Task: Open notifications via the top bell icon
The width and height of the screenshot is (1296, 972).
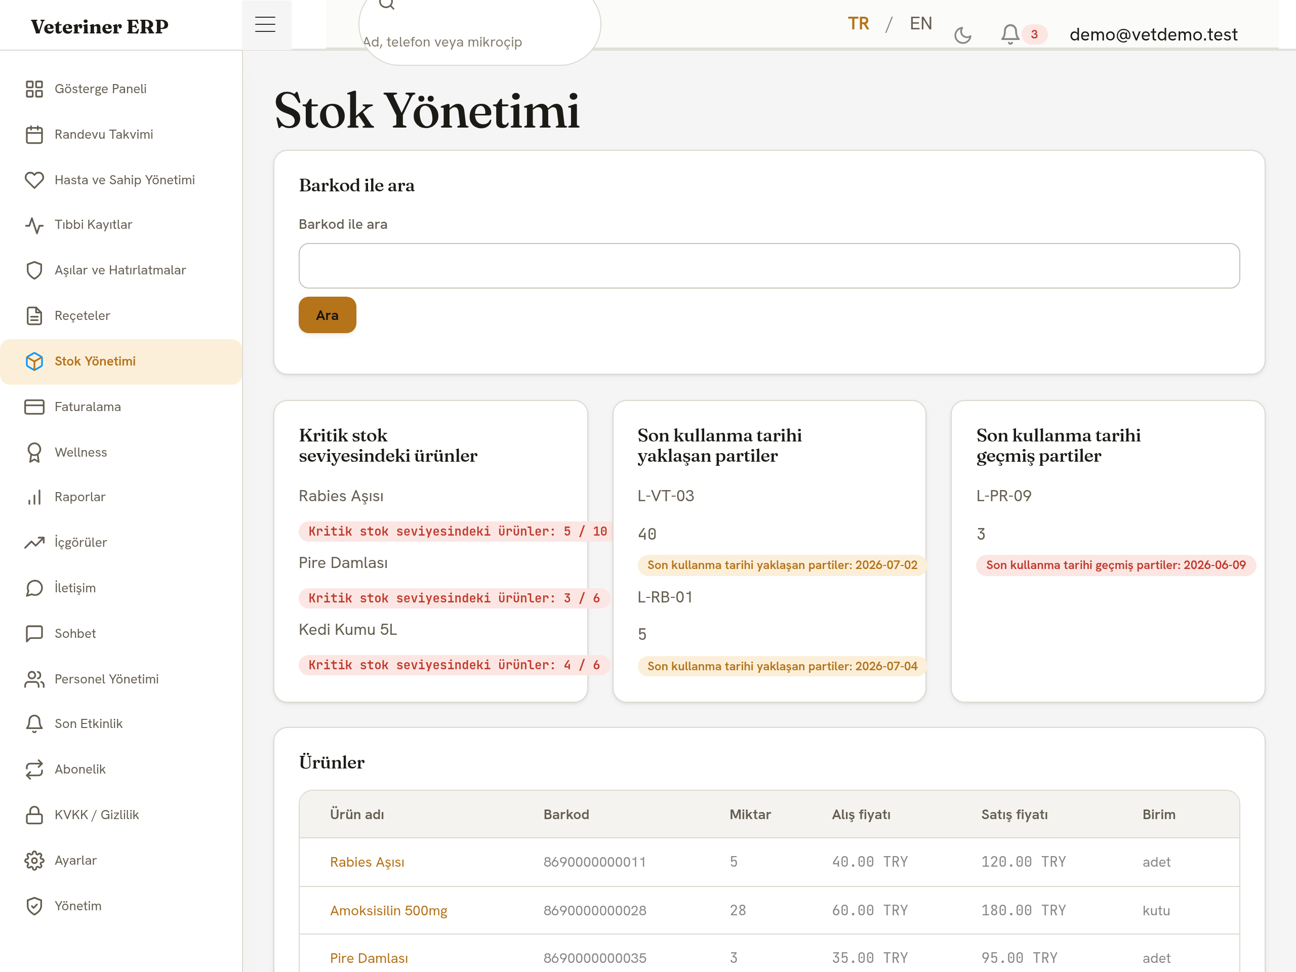Action: [x=1009, y=34]
